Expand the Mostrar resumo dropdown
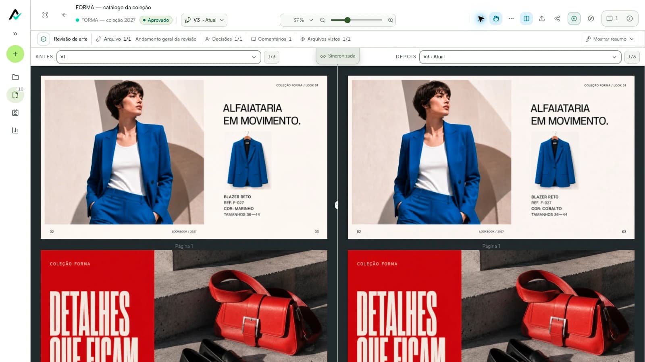 point(610,39)
